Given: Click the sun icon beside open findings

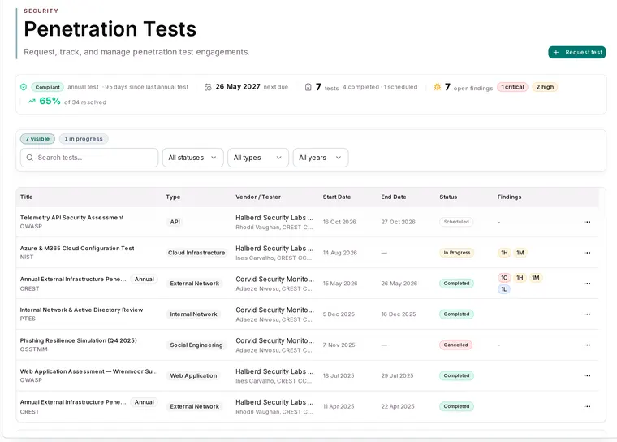Looking at the screenshot, I should click(437, 87).
